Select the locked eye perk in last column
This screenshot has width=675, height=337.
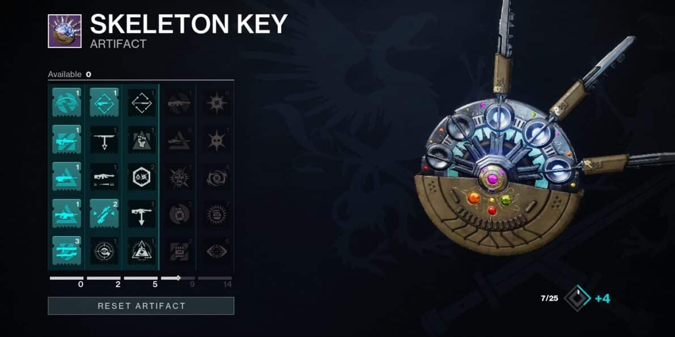216,250
